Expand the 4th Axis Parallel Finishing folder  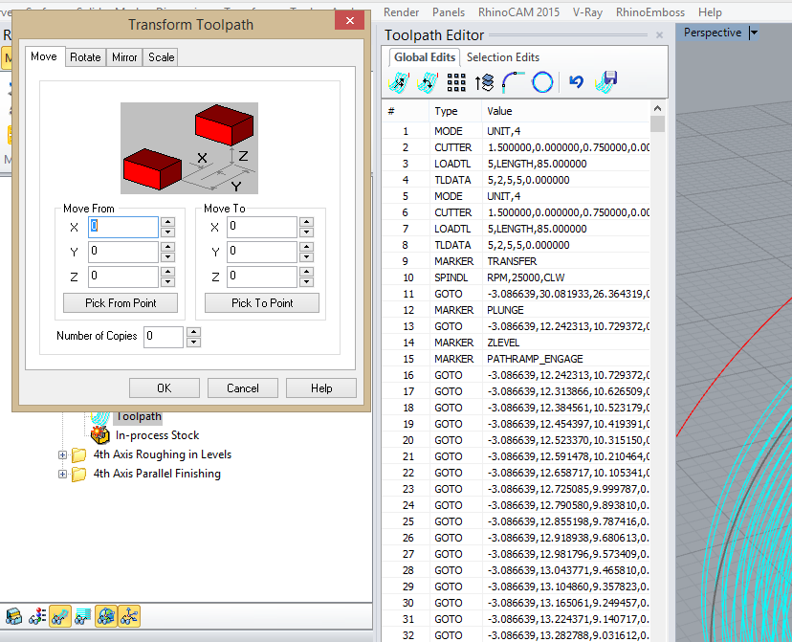click(x=63, y=474)
